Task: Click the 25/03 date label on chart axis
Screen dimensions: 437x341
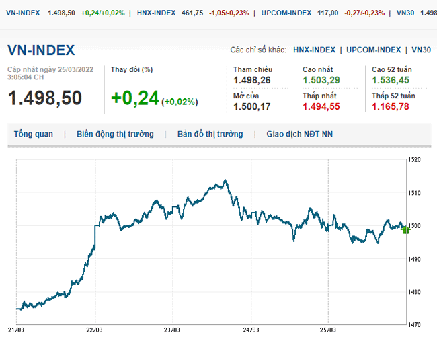Action: [x=328, y=330]
